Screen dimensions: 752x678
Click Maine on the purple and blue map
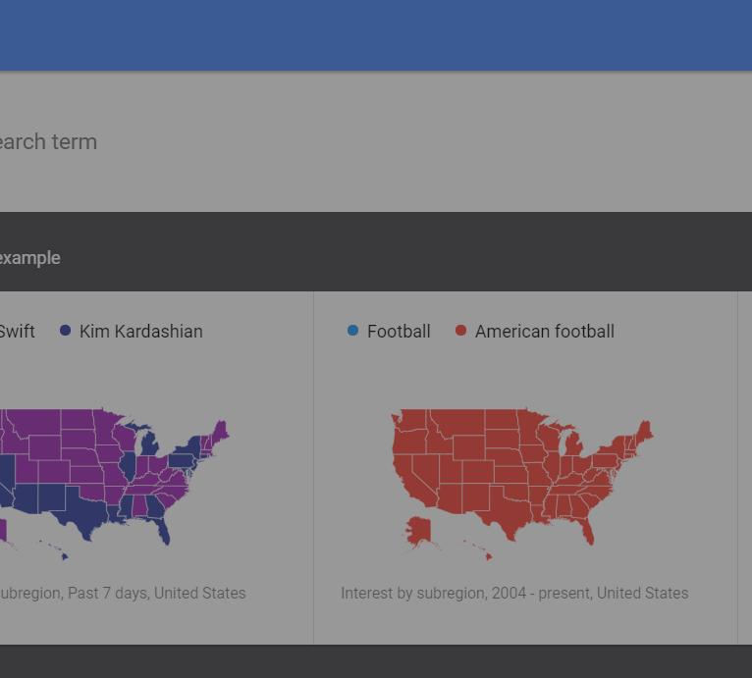pyautogui.click(x=220, y=432)
